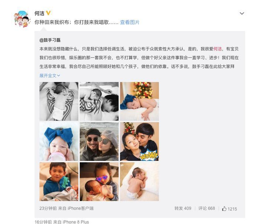Click the 23分钟前 timestamp of reposted post
This screenshot has height=224, width=265.
point(48,208)
